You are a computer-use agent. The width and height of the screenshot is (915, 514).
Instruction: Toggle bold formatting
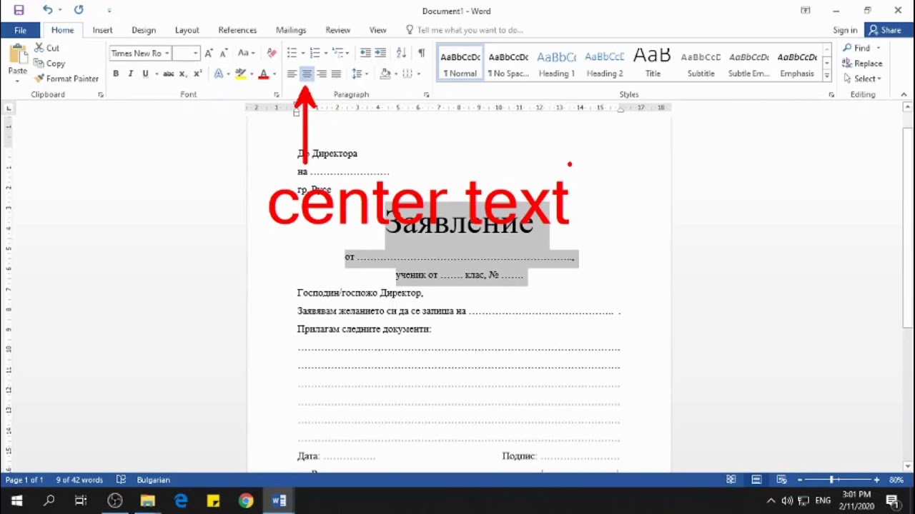(x=116, y=74)
